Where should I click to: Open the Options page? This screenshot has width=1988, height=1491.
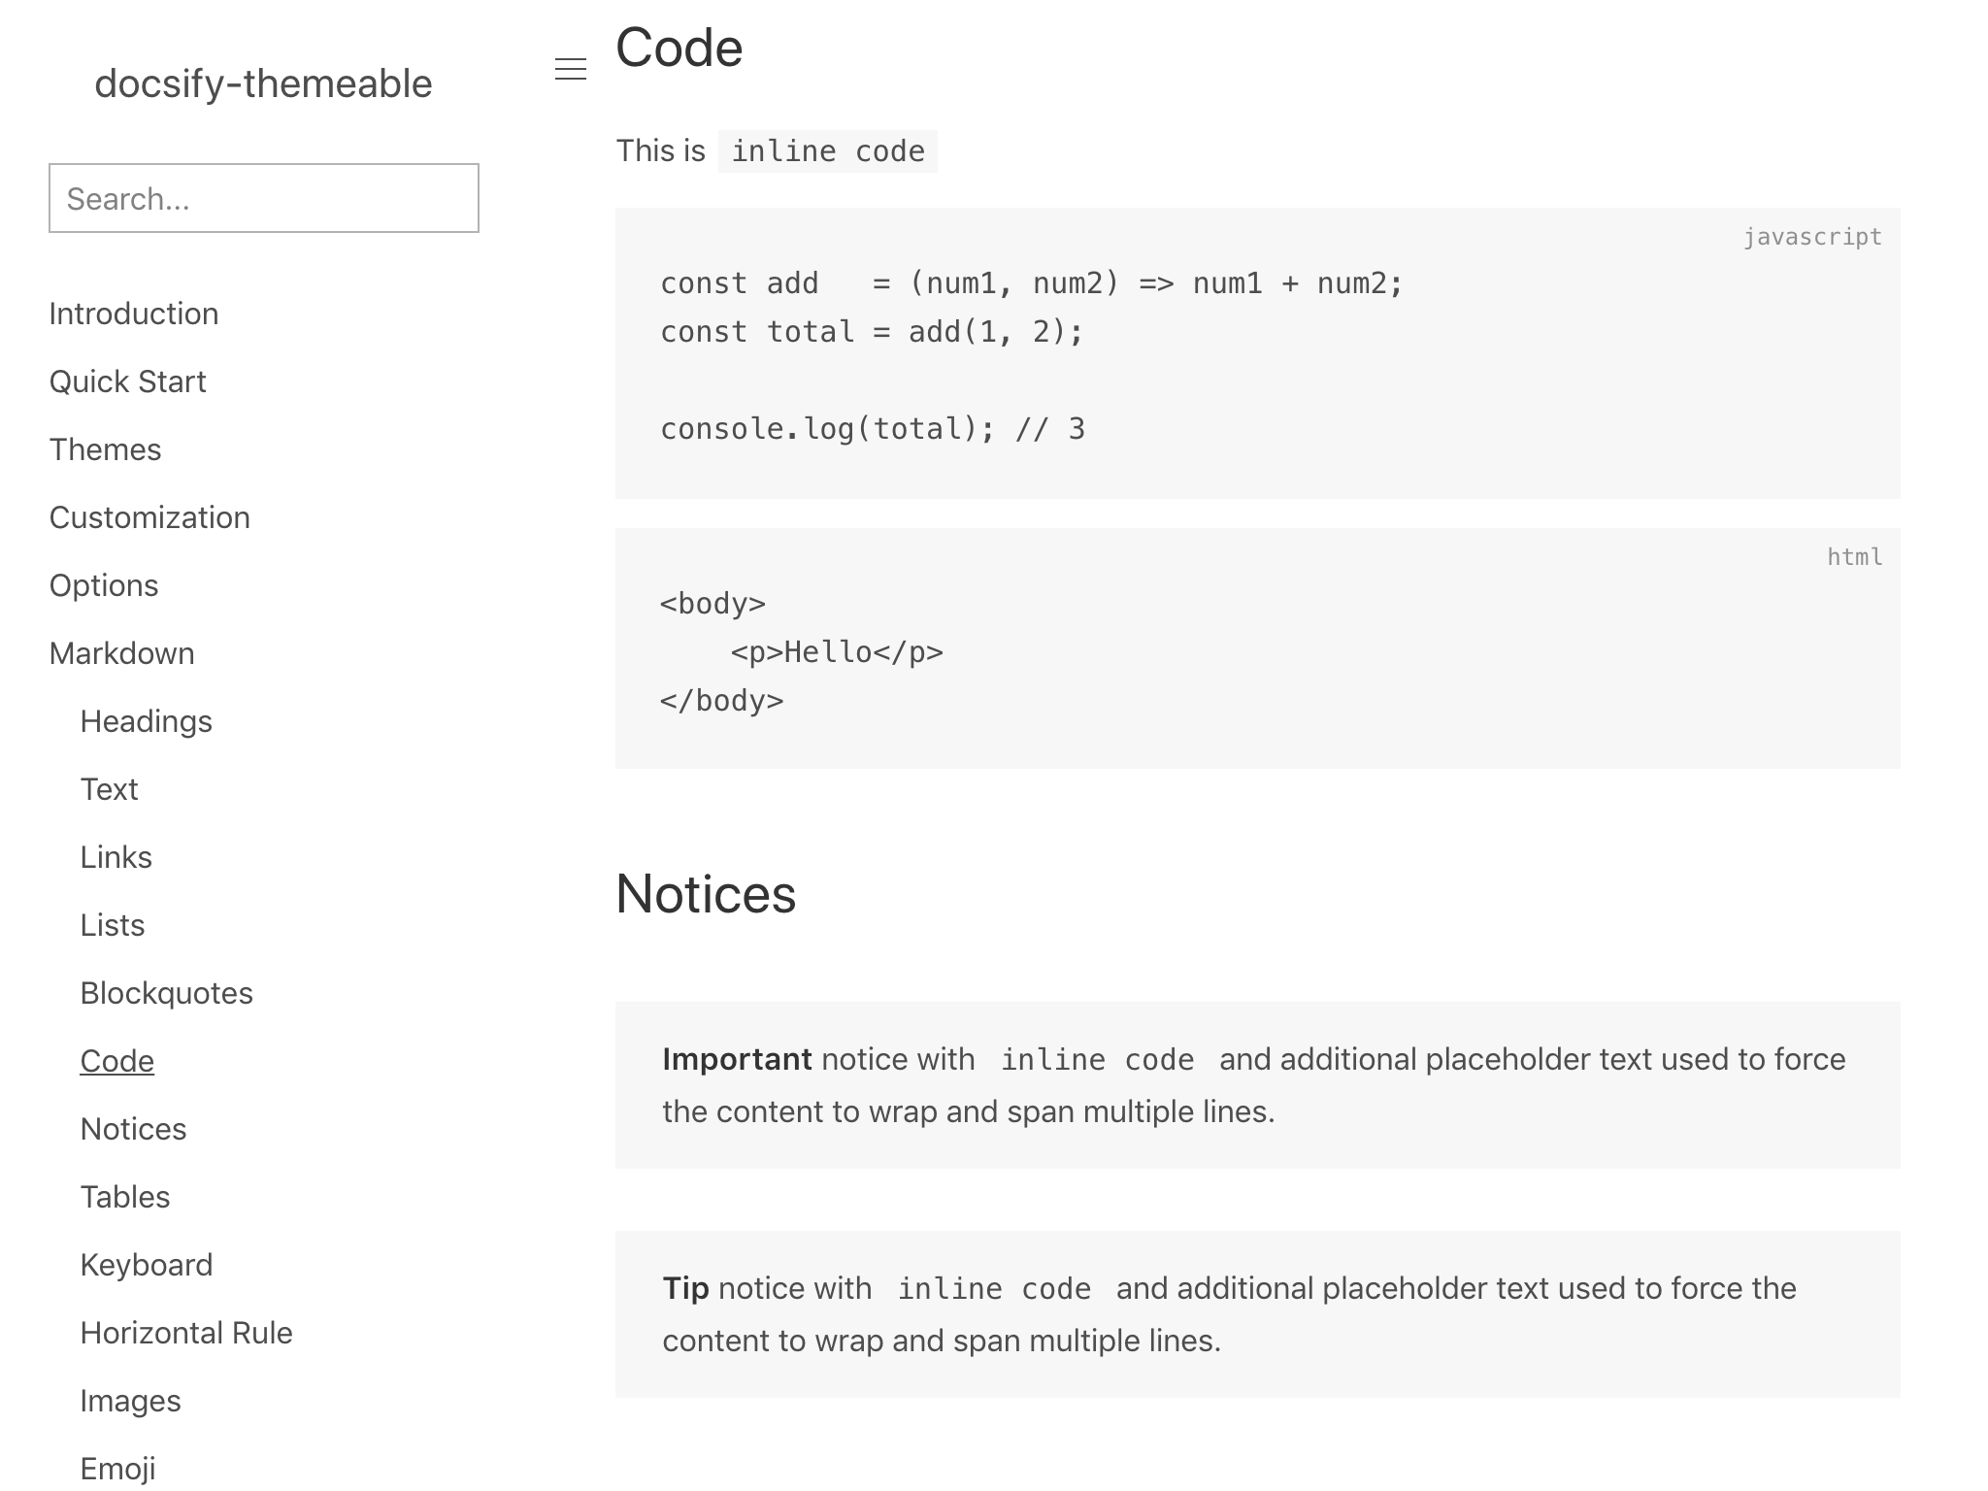103,584
